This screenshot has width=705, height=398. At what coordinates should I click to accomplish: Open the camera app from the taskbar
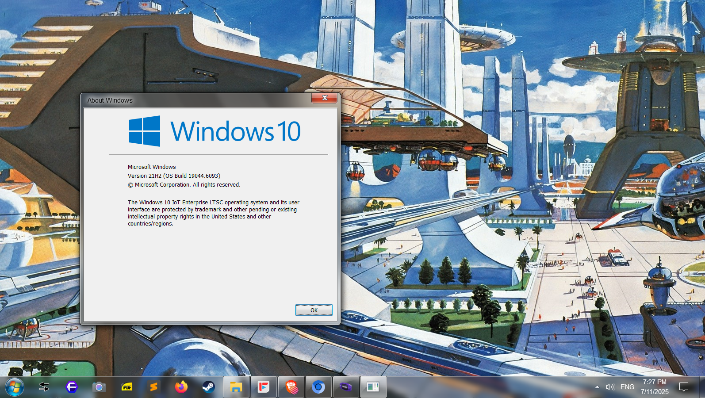click(99, 387)
